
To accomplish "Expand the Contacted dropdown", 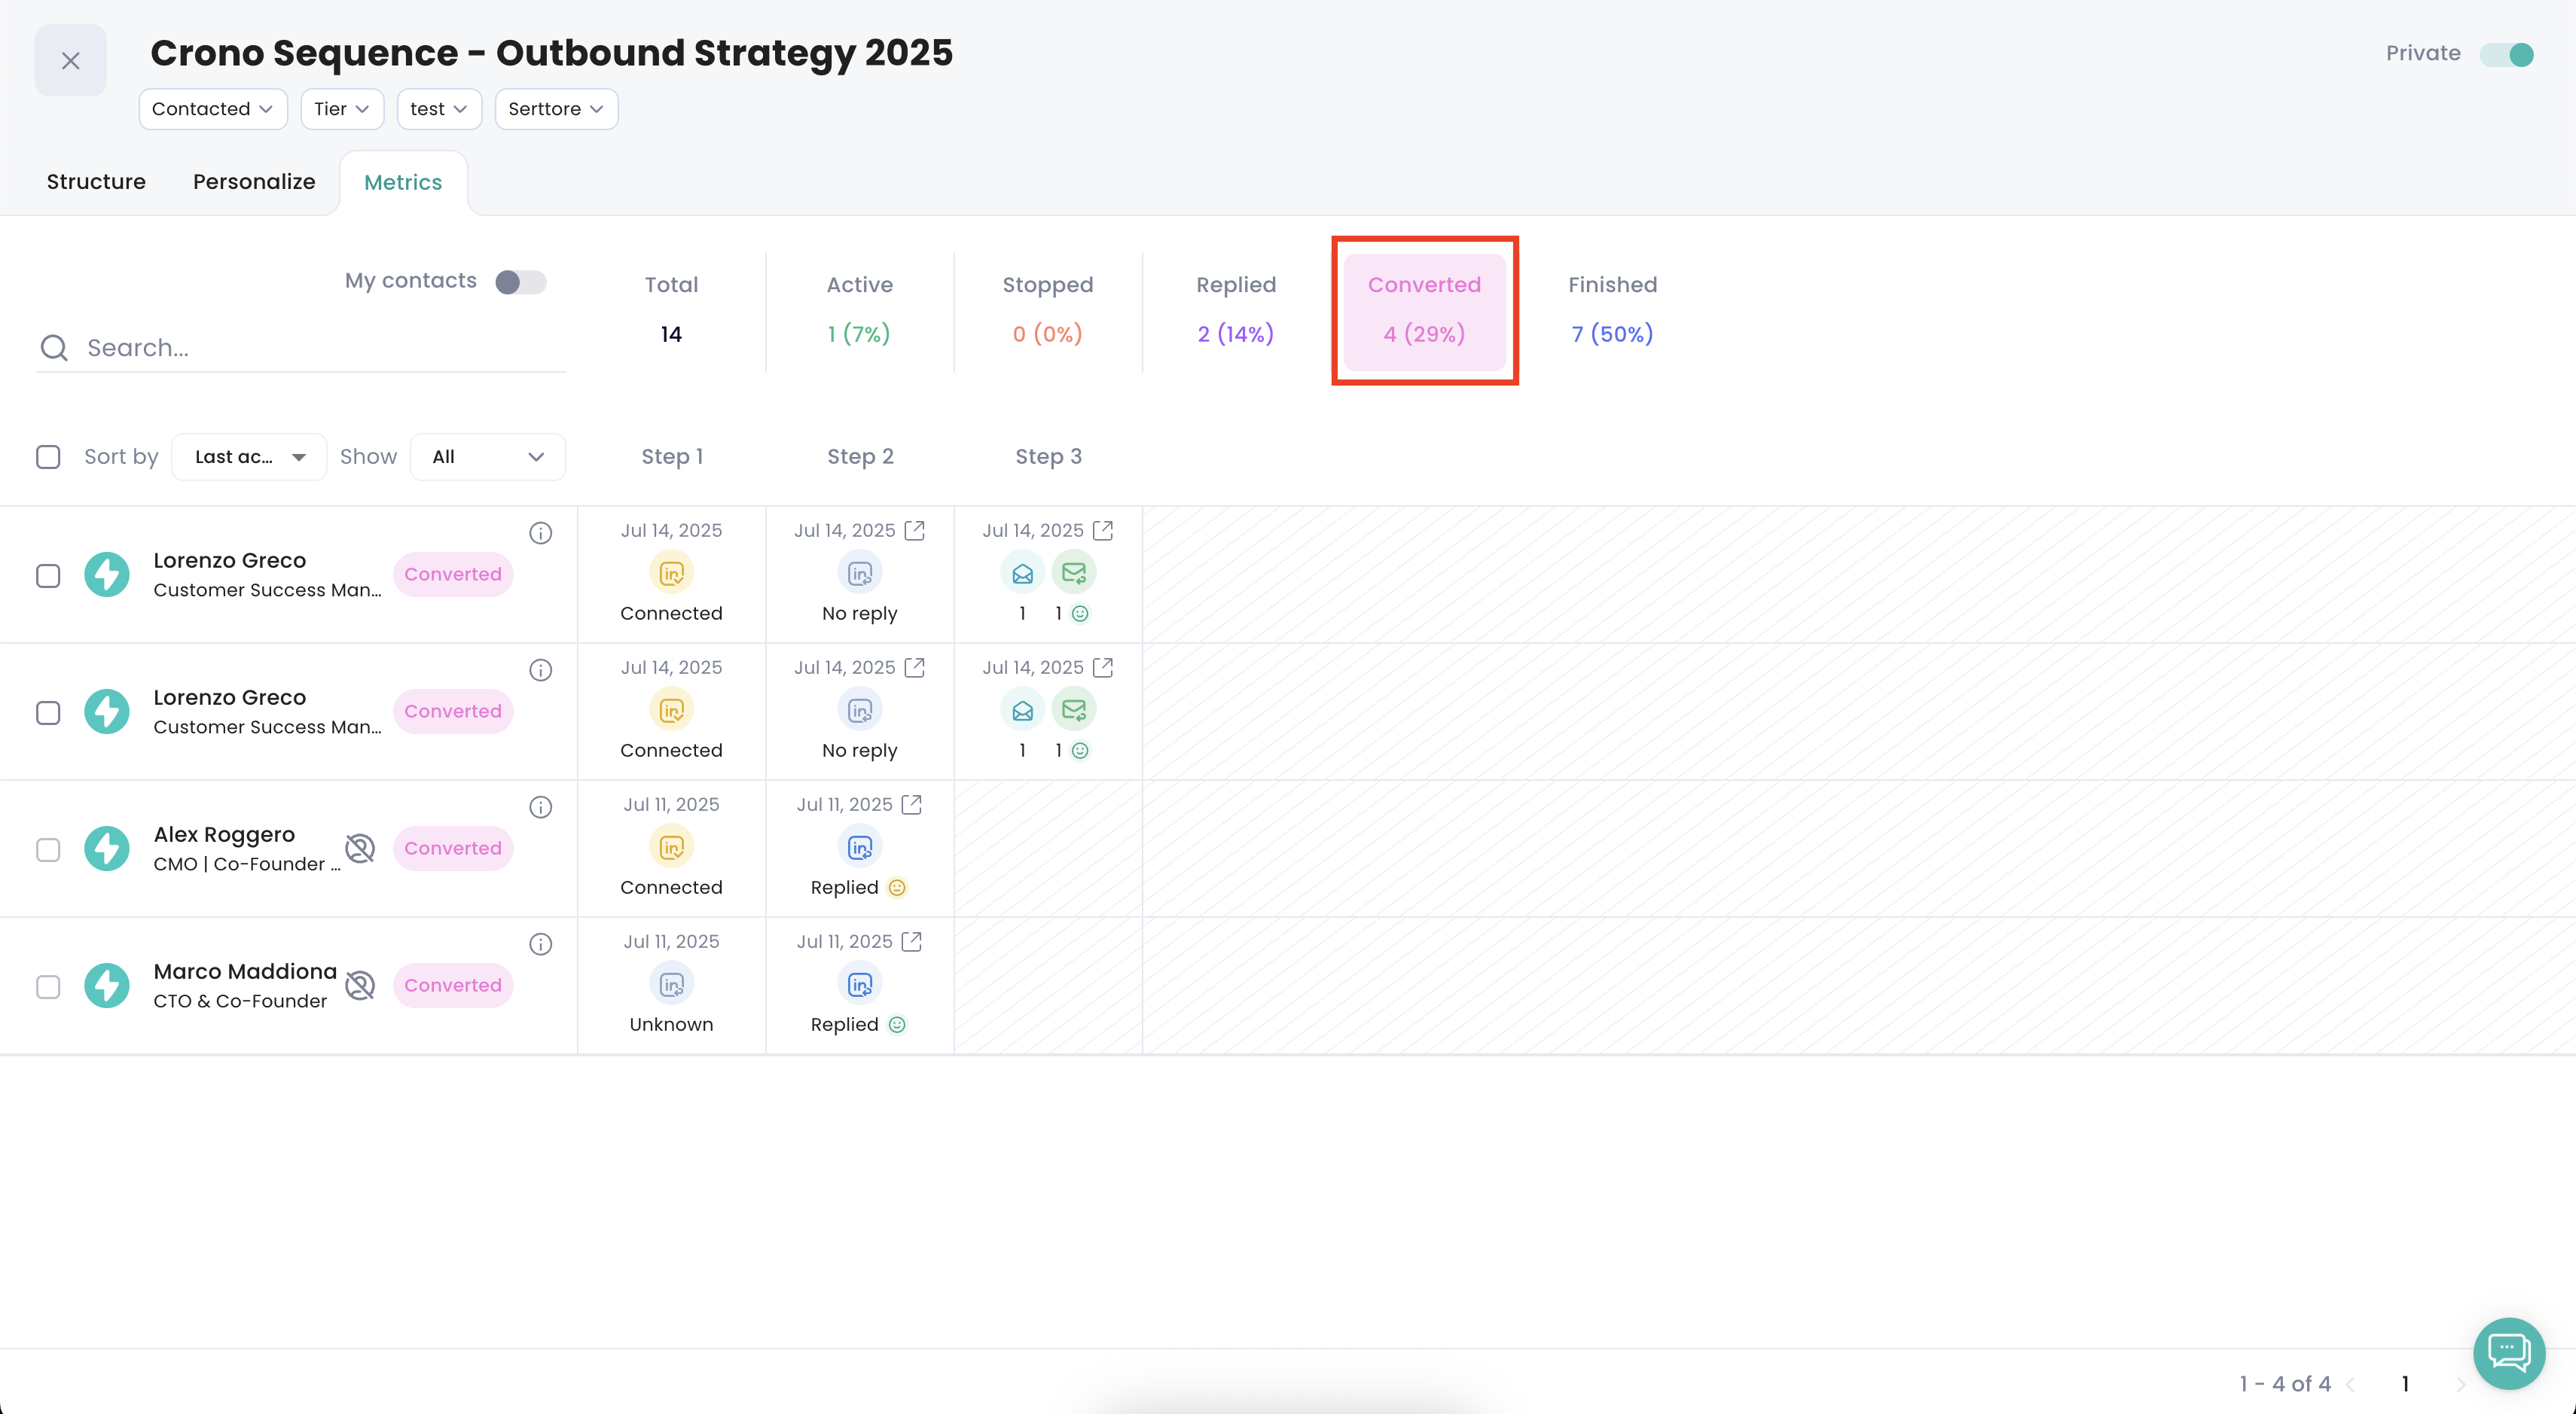I will pyautogui.click(x=212, y=109).
